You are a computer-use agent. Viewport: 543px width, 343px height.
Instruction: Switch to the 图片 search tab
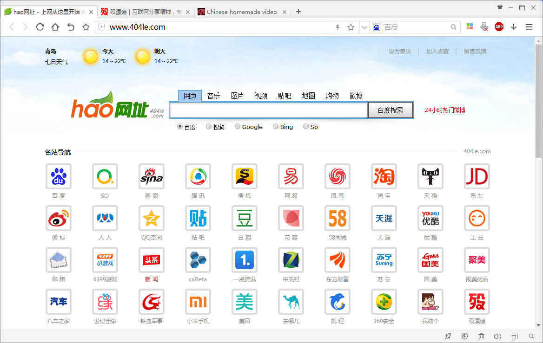[x=237, y=96]
